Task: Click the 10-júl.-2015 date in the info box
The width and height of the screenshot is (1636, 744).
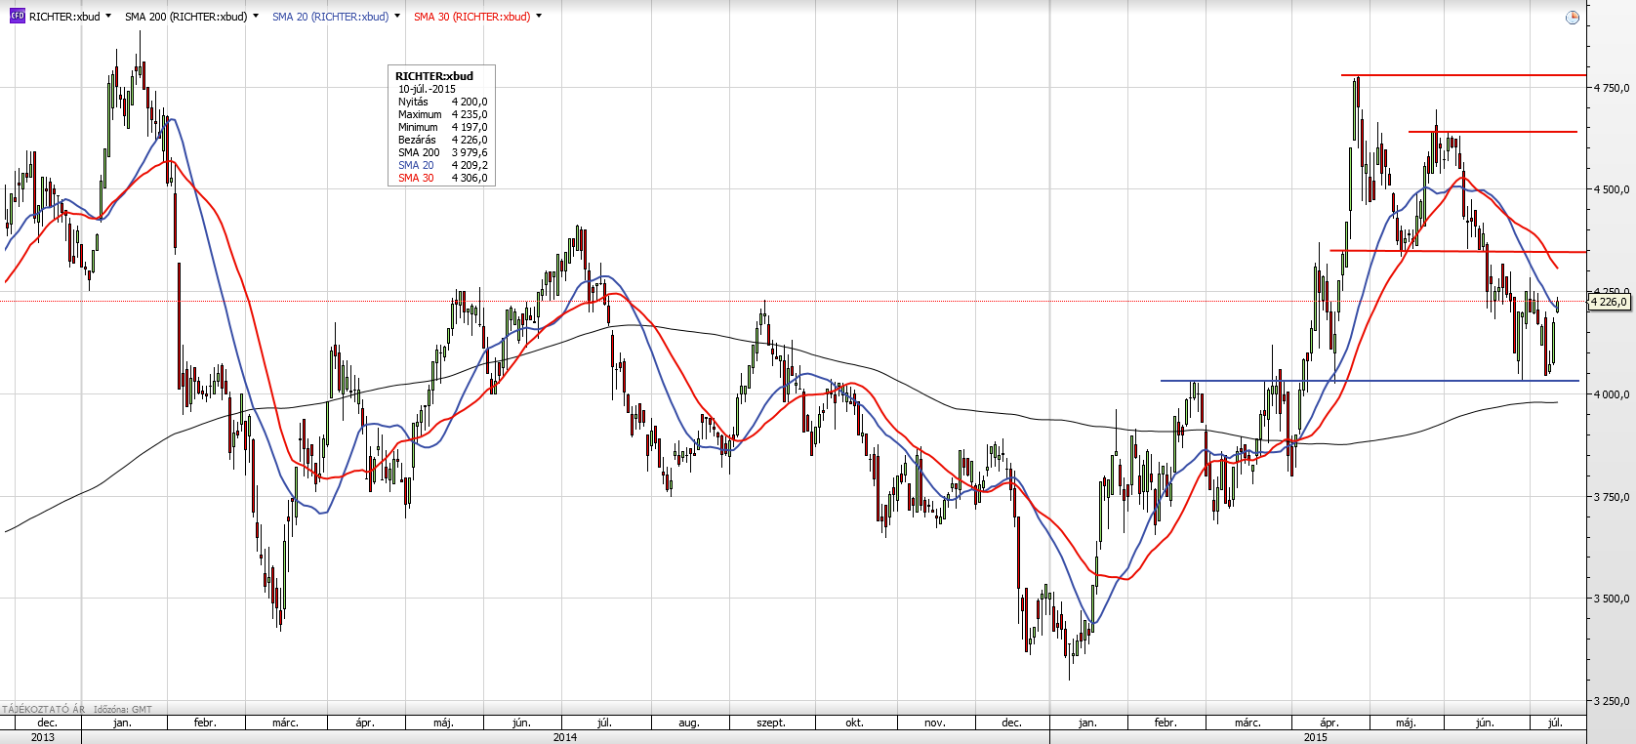Action: 427,89
